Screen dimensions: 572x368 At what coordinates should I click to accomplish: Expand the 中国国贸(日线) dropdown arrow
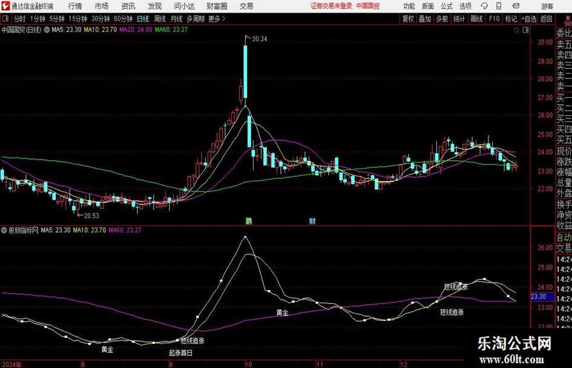[x=47, y=30]
